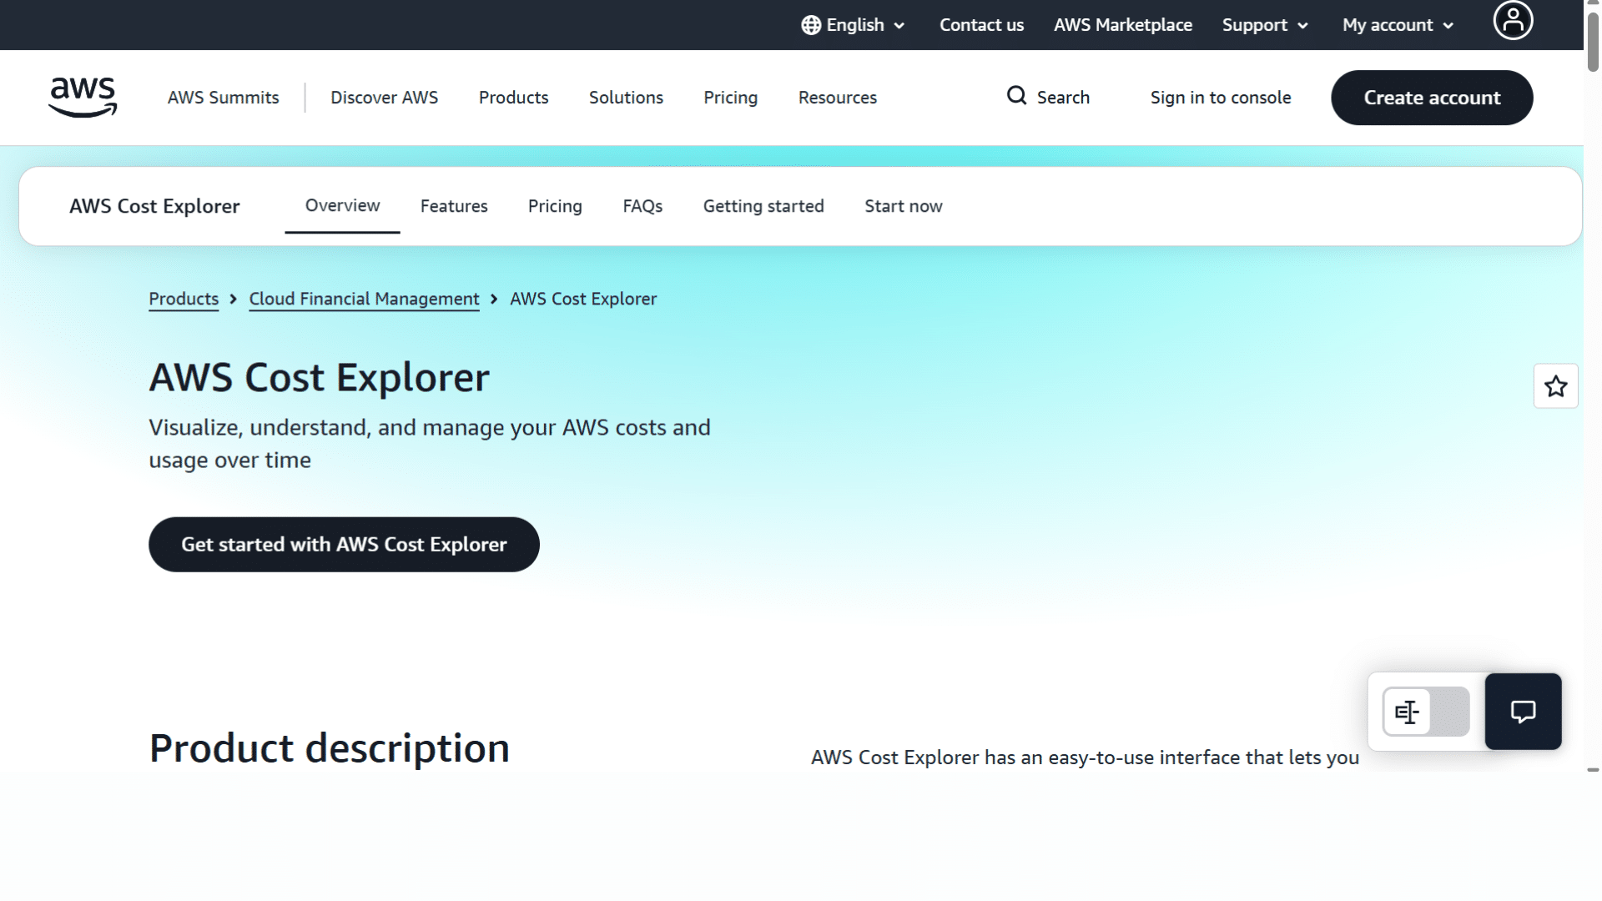1602x901 pixels.
Task: Click the globe language icon
Action: (810, 25)
